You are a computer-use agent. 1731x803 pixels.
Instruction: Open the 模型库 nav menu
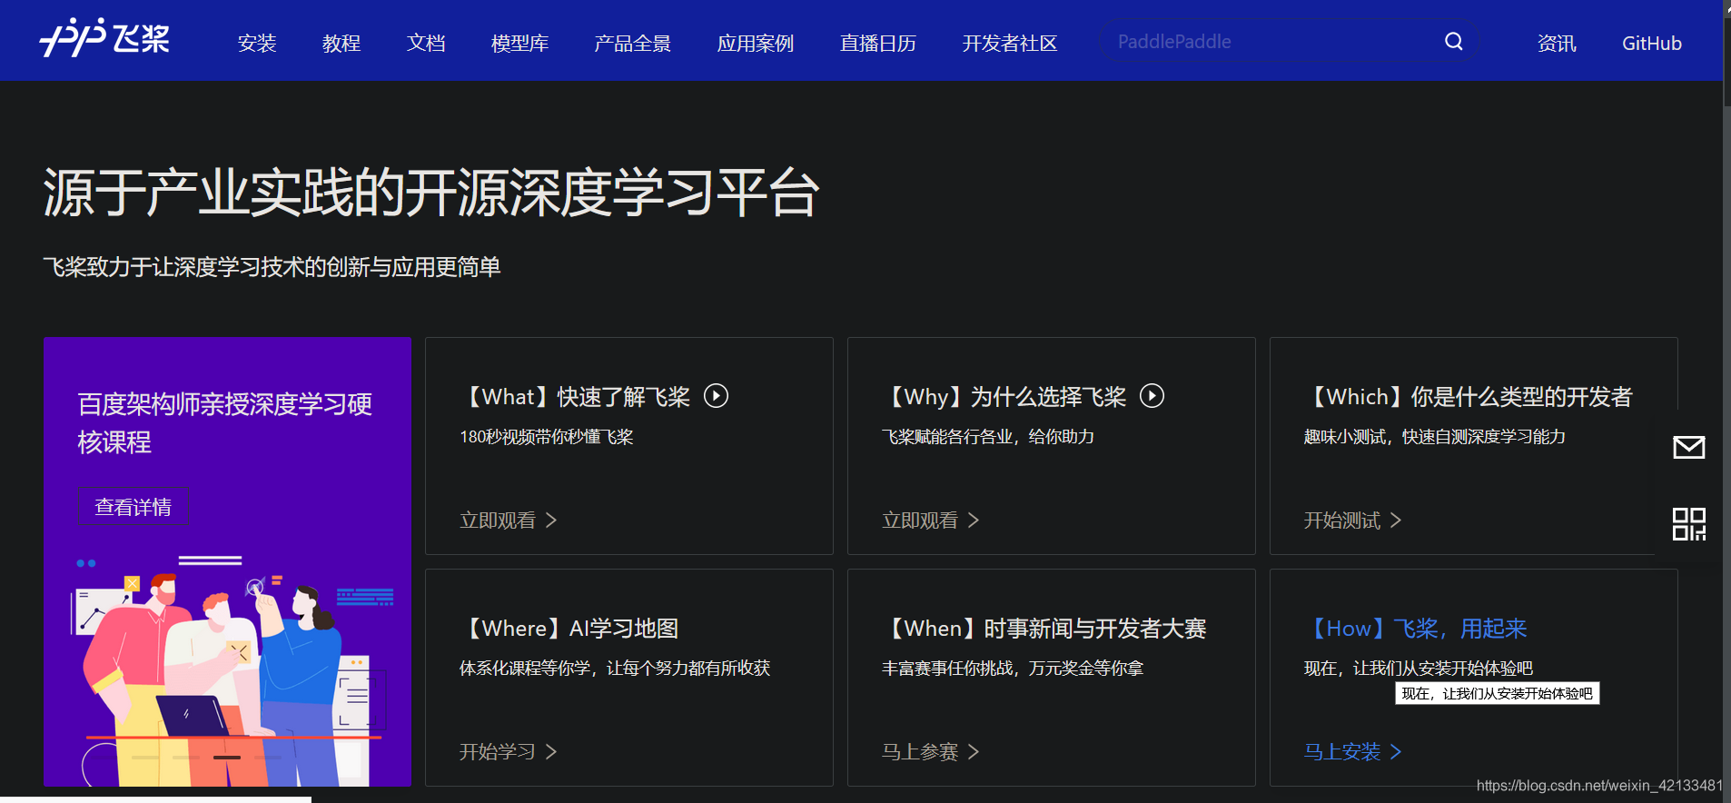point(519,43)
